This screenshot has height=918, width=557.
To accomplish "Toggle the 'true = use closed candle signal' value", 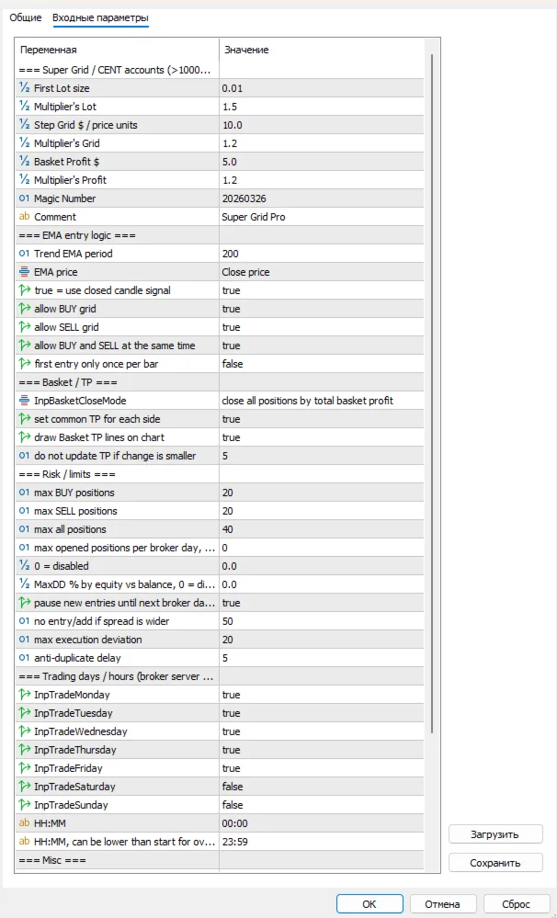I will pos(321,290).
